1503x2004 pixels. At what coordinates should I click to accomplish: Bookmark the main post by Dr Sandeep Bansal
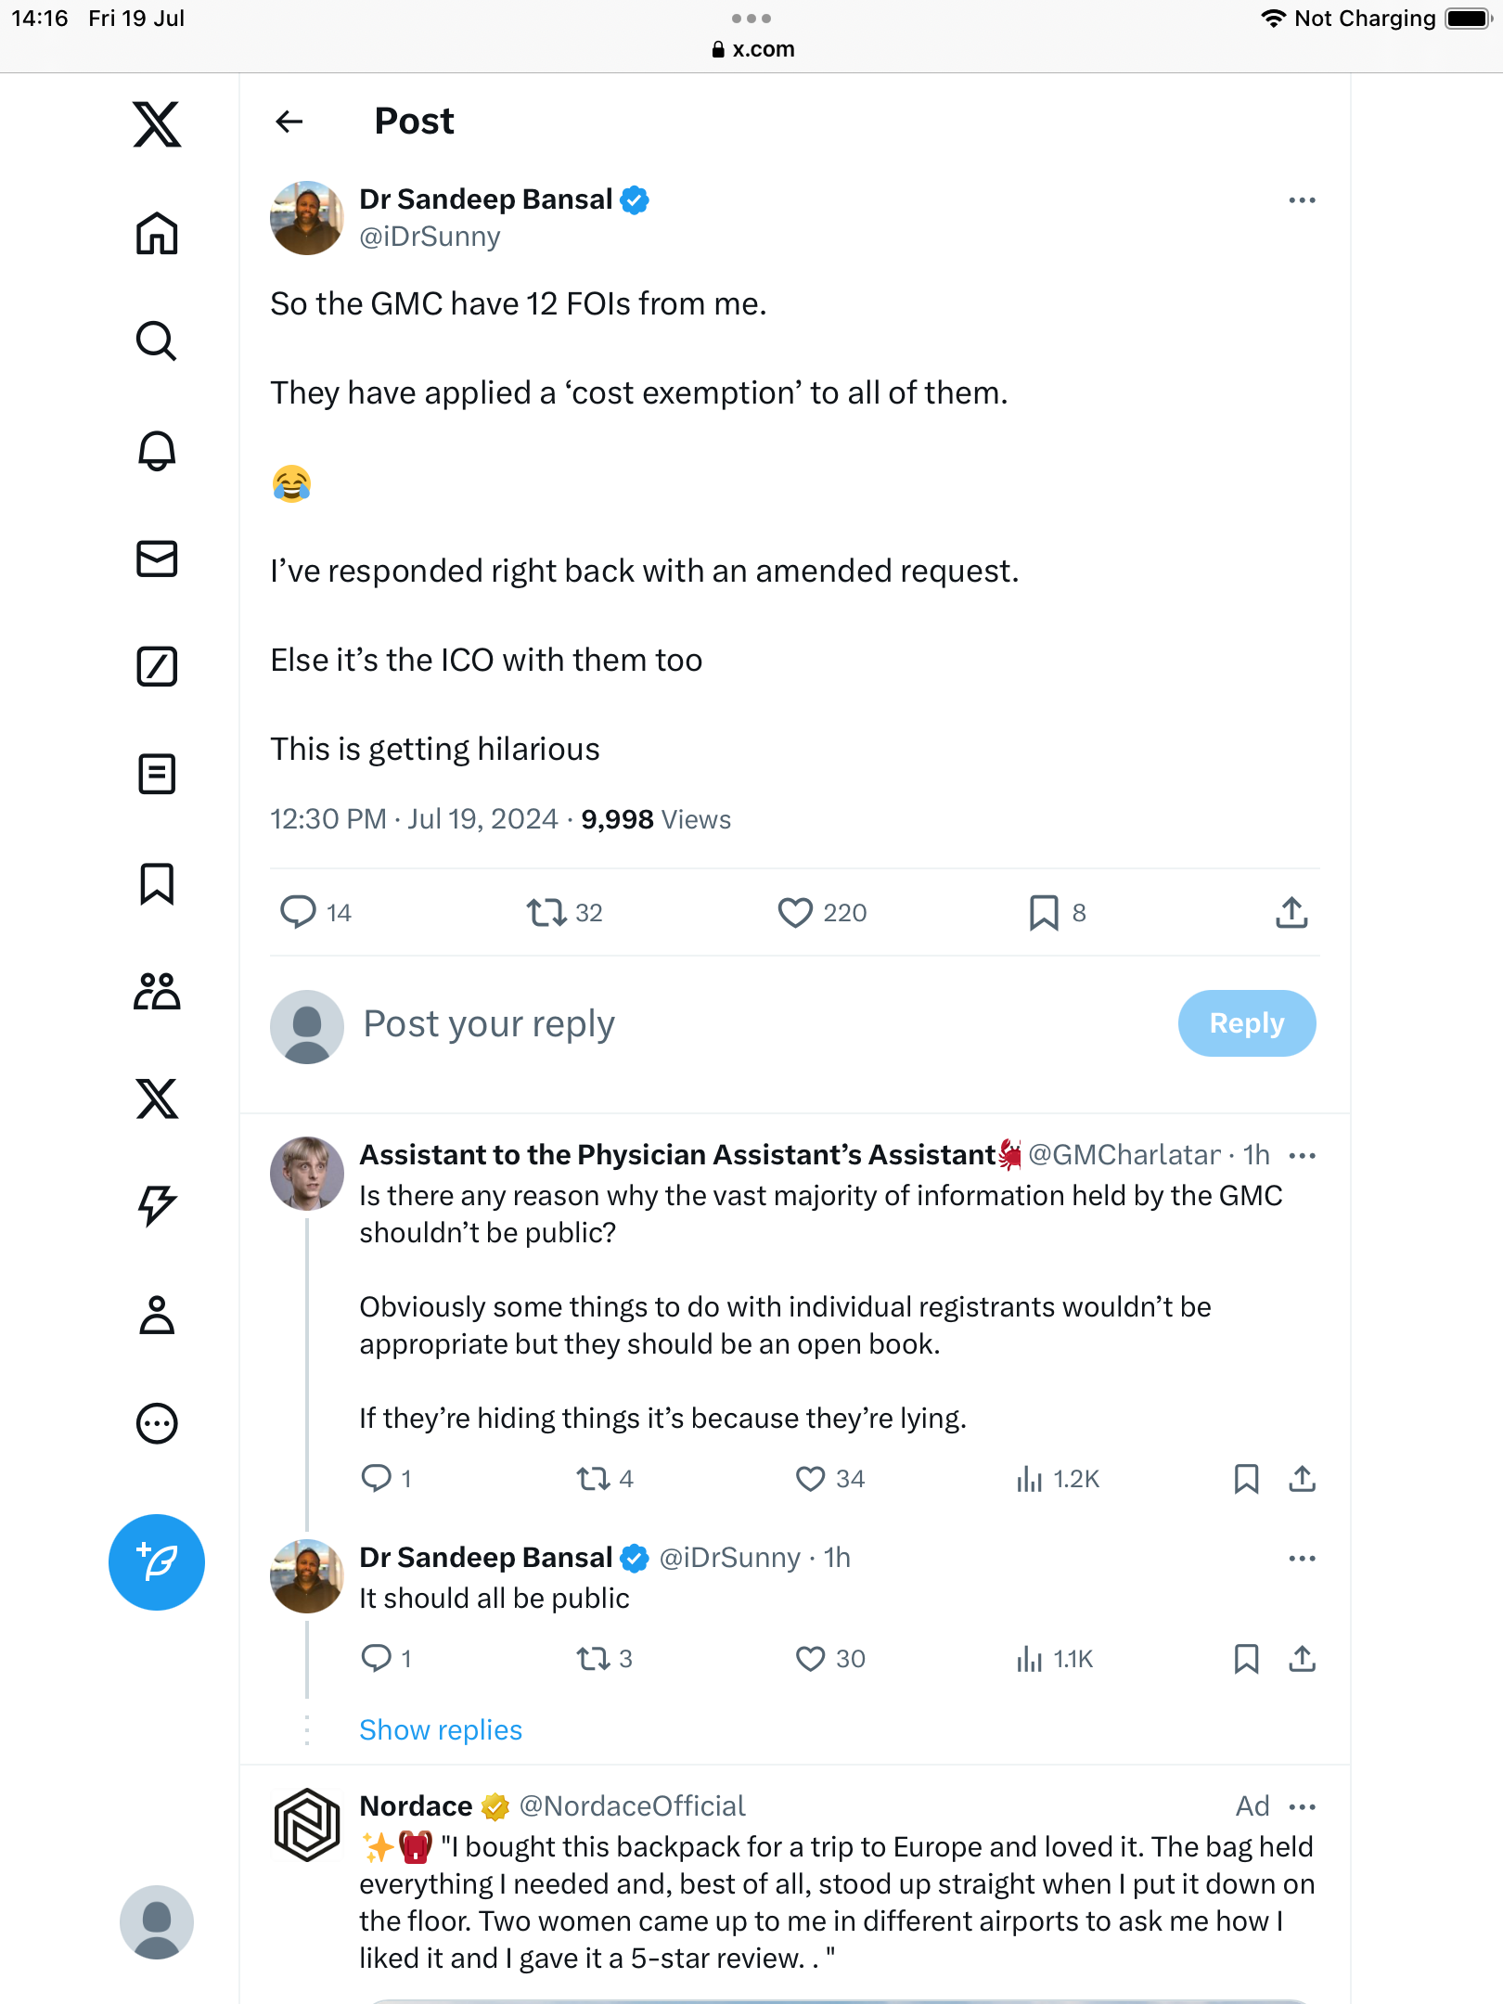pos(1044,913)
